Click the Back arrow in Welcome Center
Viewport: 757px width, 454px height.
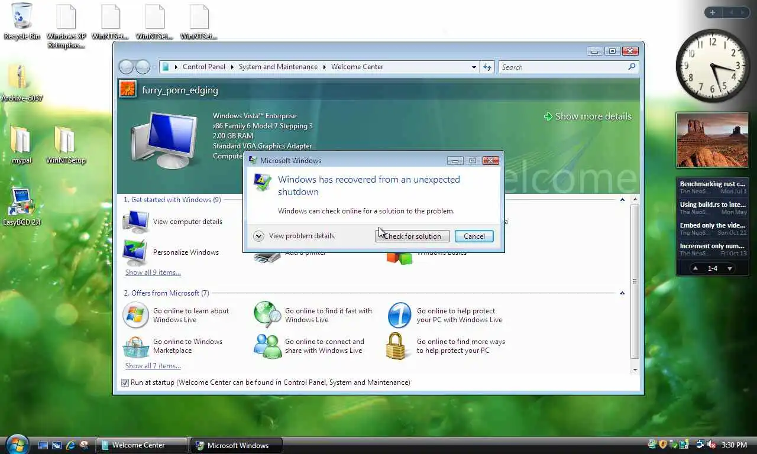126,67
